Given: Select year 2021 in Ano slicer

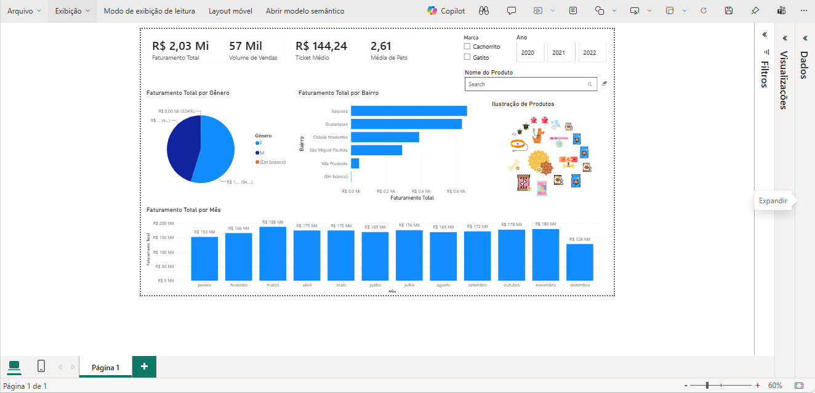Looking at the screenshot, I should pyautogui.click(x=559, y=52).
